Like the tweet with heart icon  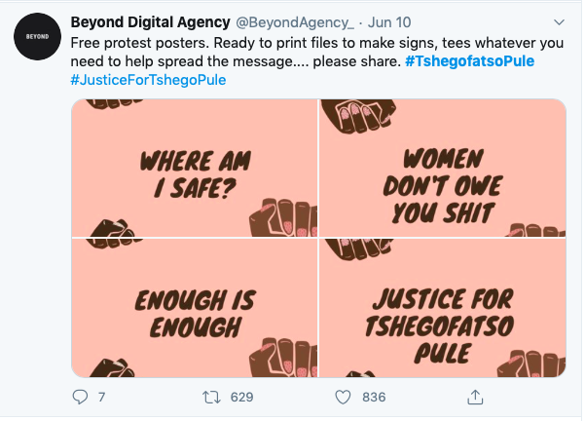tap(343, 397)
